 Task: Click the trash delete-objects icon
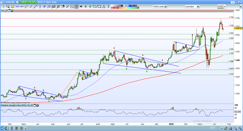[76, 7]
